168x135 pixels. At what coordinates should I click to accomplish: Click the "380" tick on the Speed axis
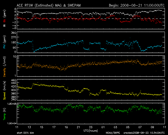pyautogui.click(x=14, y=93)
